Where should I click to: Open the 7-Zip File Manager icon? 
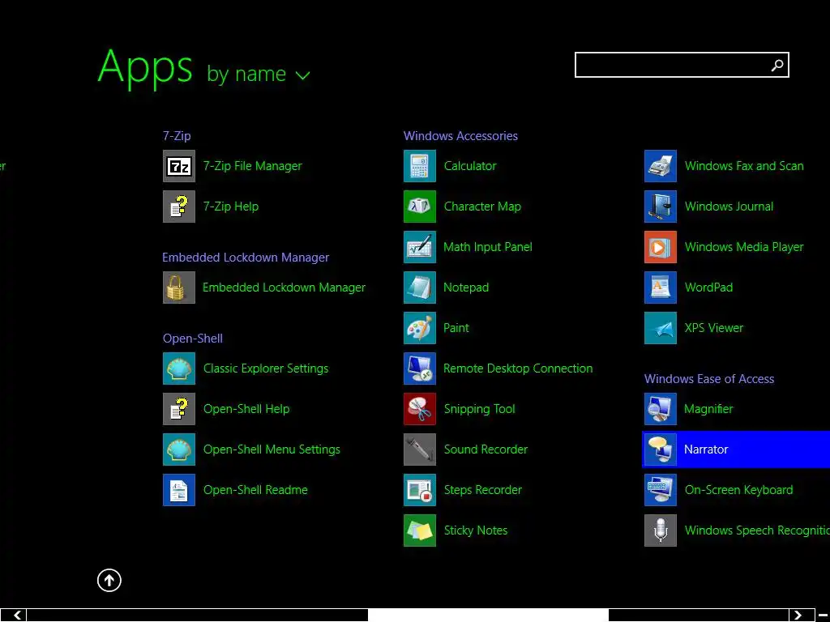[179, 166]
